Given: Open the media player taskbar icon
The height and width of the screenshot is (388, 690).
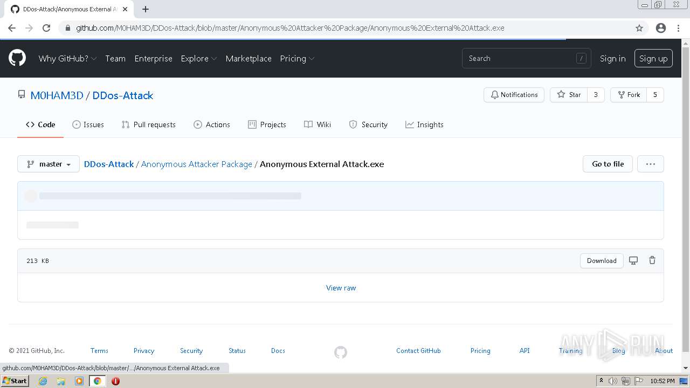Looking at the screenshot, I should click(79, 381).
